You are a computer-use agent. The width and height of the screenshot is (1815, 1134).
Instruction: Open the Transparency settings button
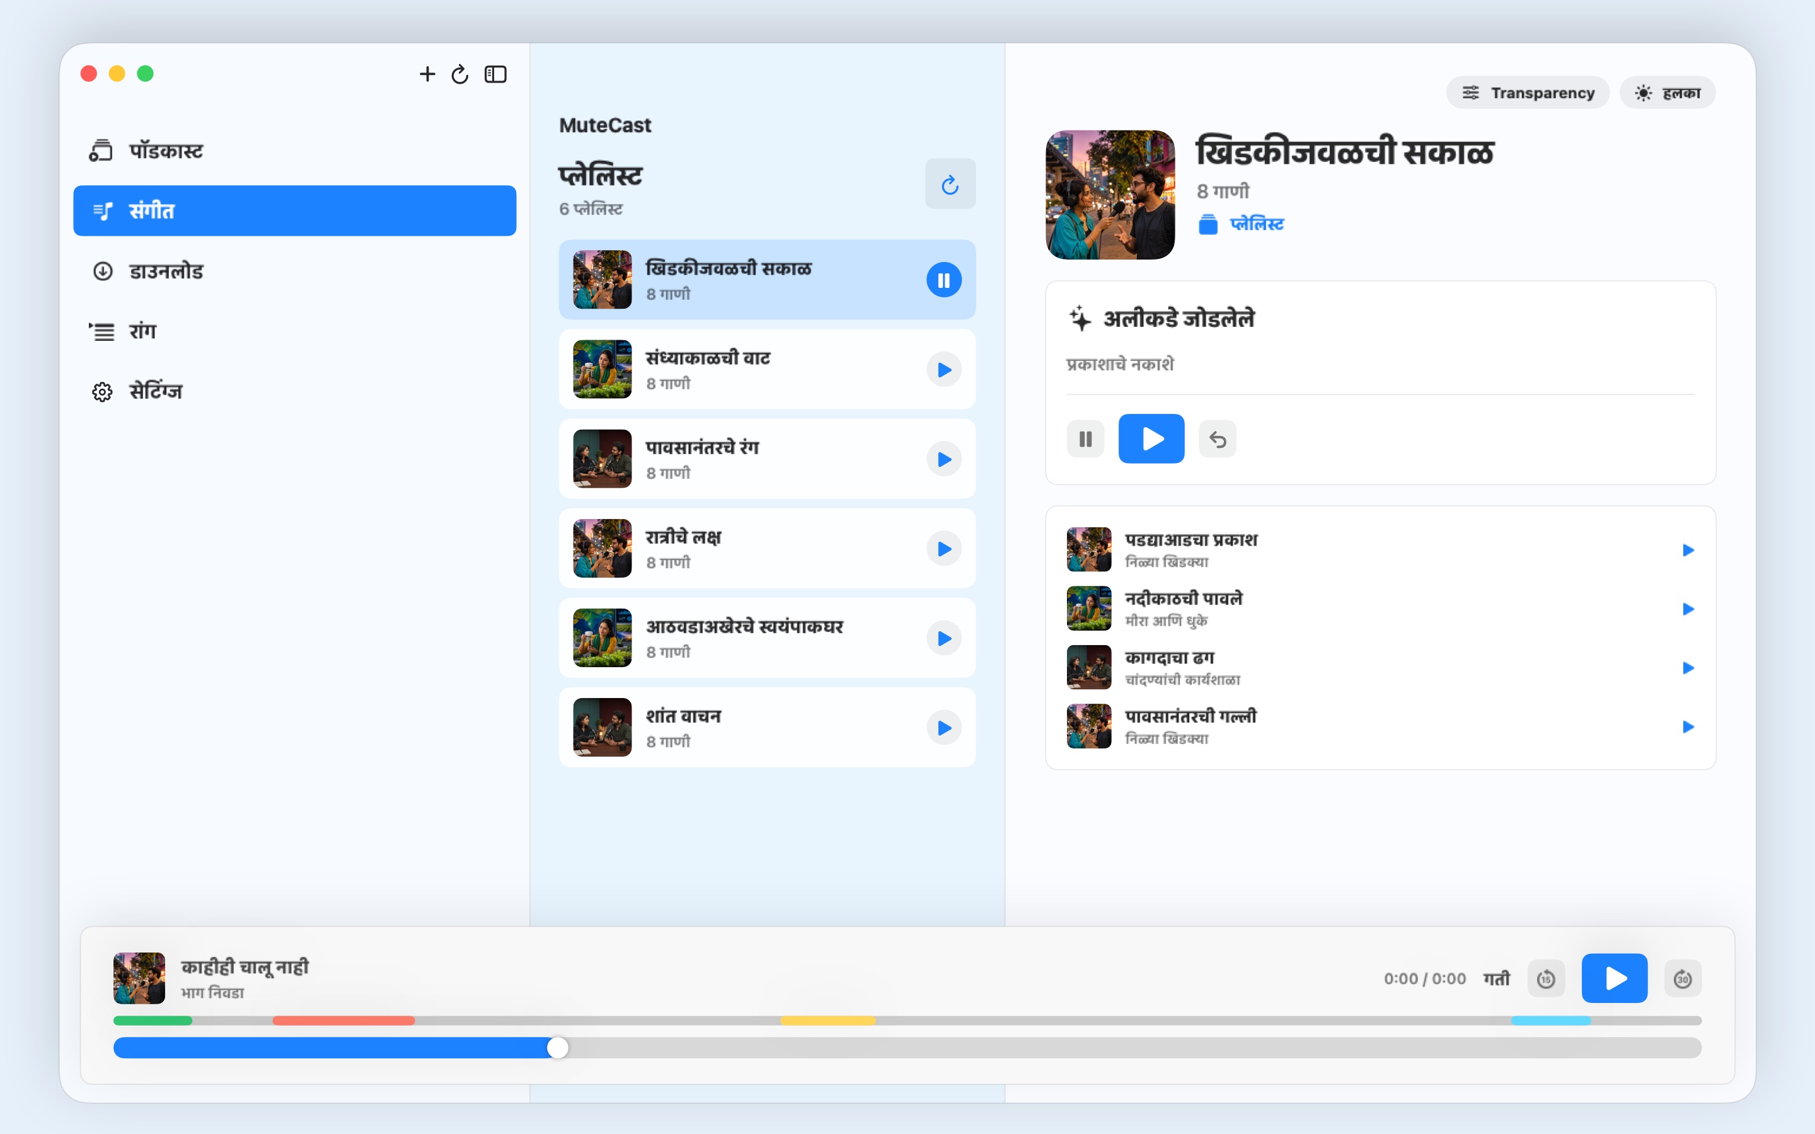[1528, 92]
